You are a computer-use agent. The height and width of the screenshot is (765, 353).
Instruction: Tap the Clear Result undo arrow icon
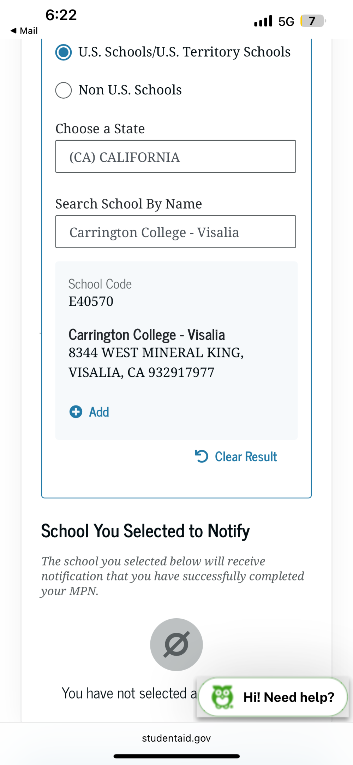[x=202, y=456]
